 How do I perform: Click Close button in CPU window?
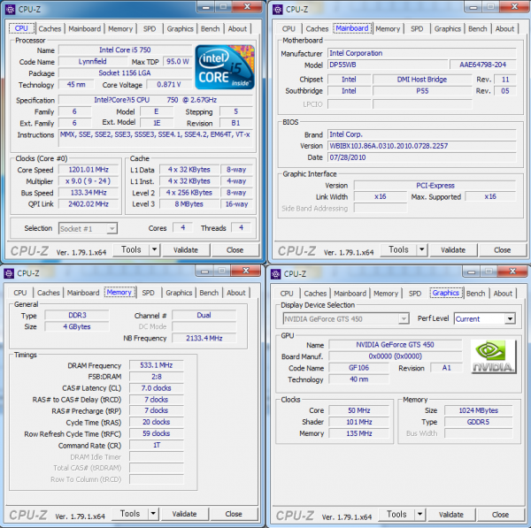pyautogui.click(x=235, y=250)
